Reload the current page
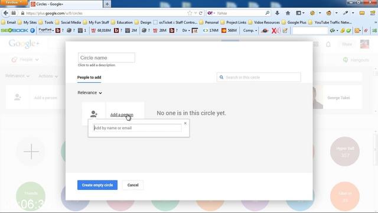378x213 pixels. pos(201,13)
